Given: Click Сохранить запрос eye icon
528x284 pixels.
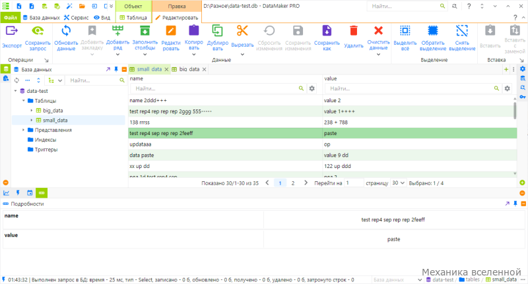Looking at the screenshot, I should coord(38,31).
